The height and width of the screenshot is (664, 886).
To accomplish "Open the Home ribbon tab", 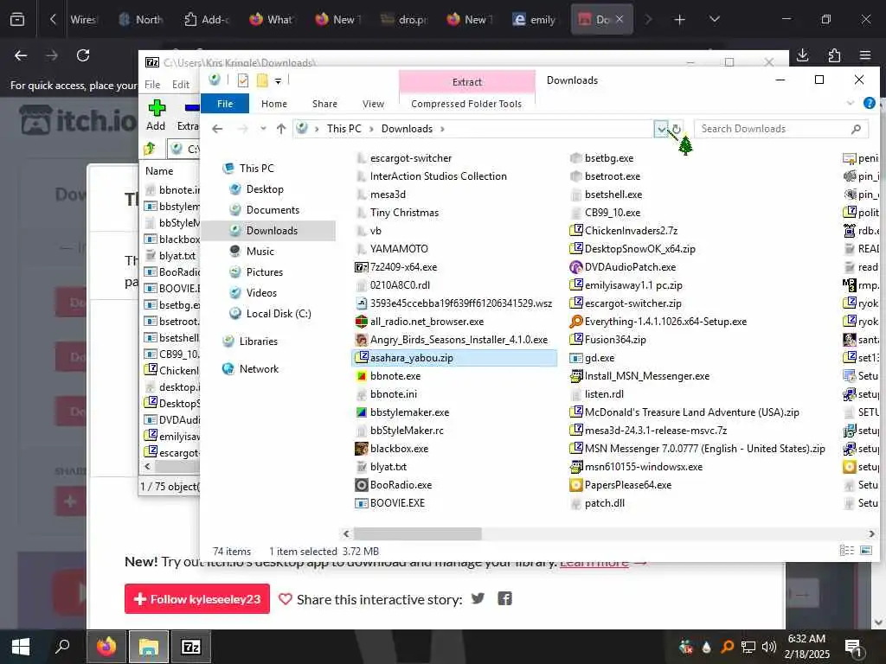I will (274, 104).
